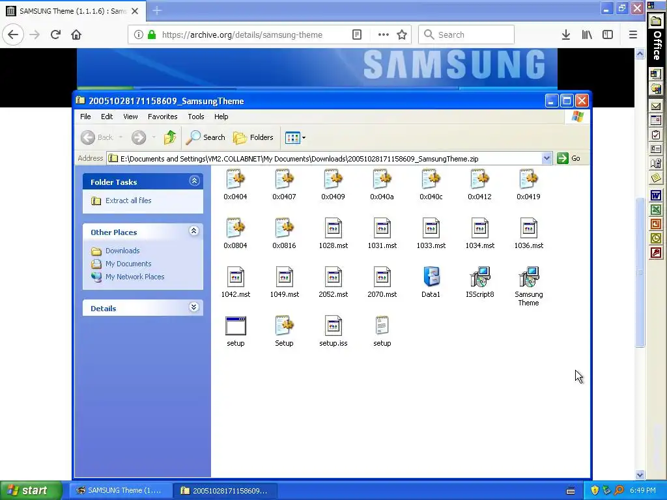Select the Data1 cabinet file icon
This screenshot has width=667, height=500.
(431, 276)
